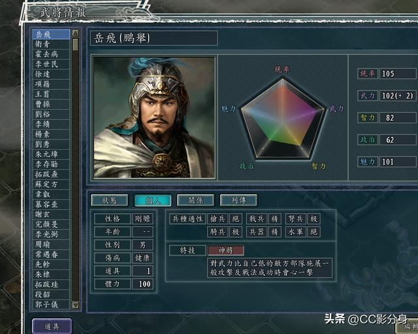Select 劉裕 in the officer list

(51, 114)
